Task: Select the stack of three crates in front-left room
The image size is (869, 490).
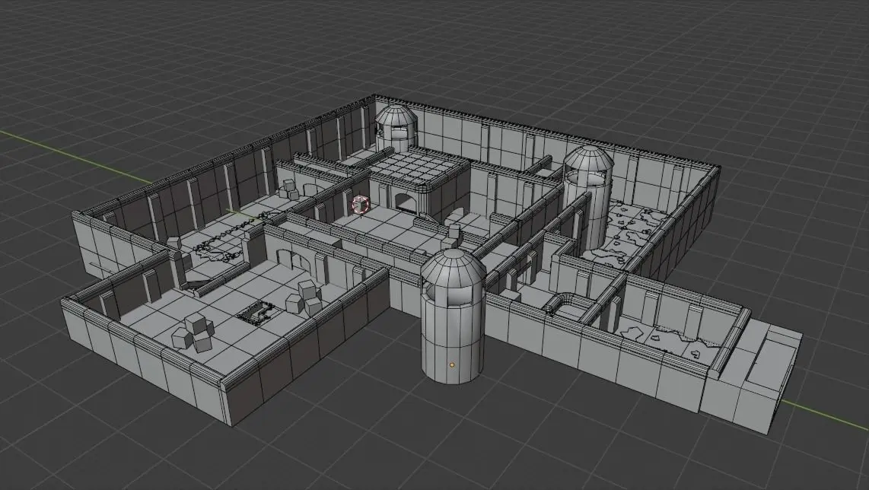Action: 193,332
